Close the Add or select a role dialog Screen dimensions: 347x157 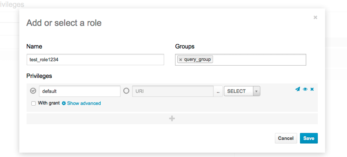pyautogui.click(x=315, y=17)
